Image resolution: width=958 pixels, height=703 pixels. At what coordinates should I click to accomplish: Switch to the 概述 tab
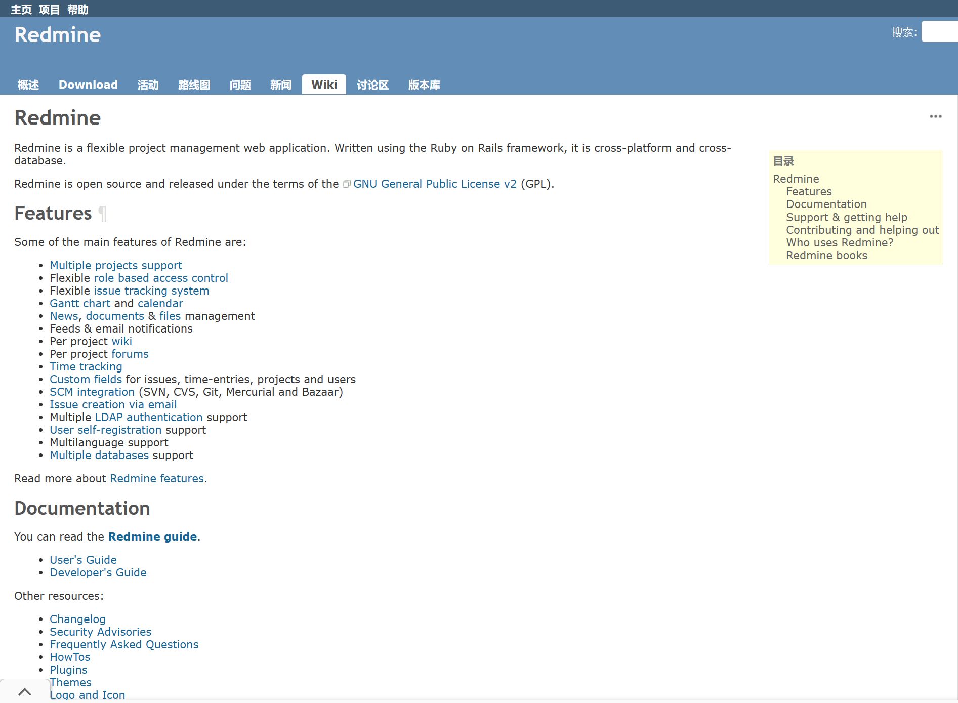28,85
